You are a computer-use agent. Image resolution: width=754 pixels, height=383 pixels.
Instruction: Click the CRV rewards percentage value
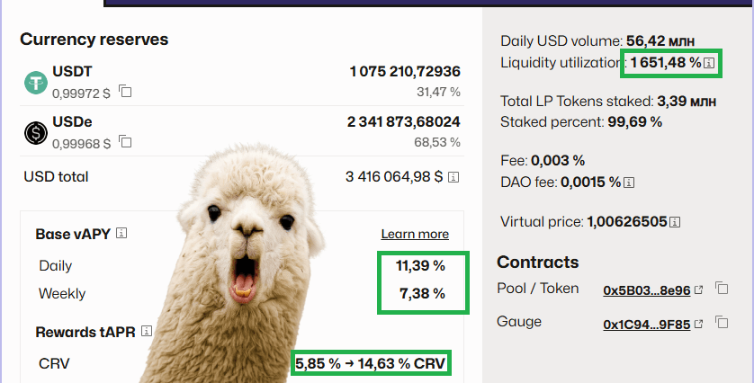click(x=371, y=363)
